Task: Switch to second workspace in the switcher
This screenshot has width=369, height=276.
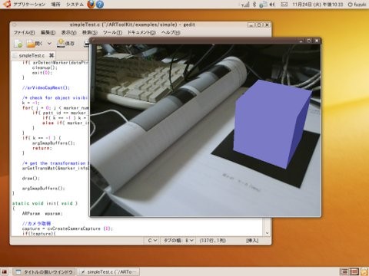Action: 354,271
